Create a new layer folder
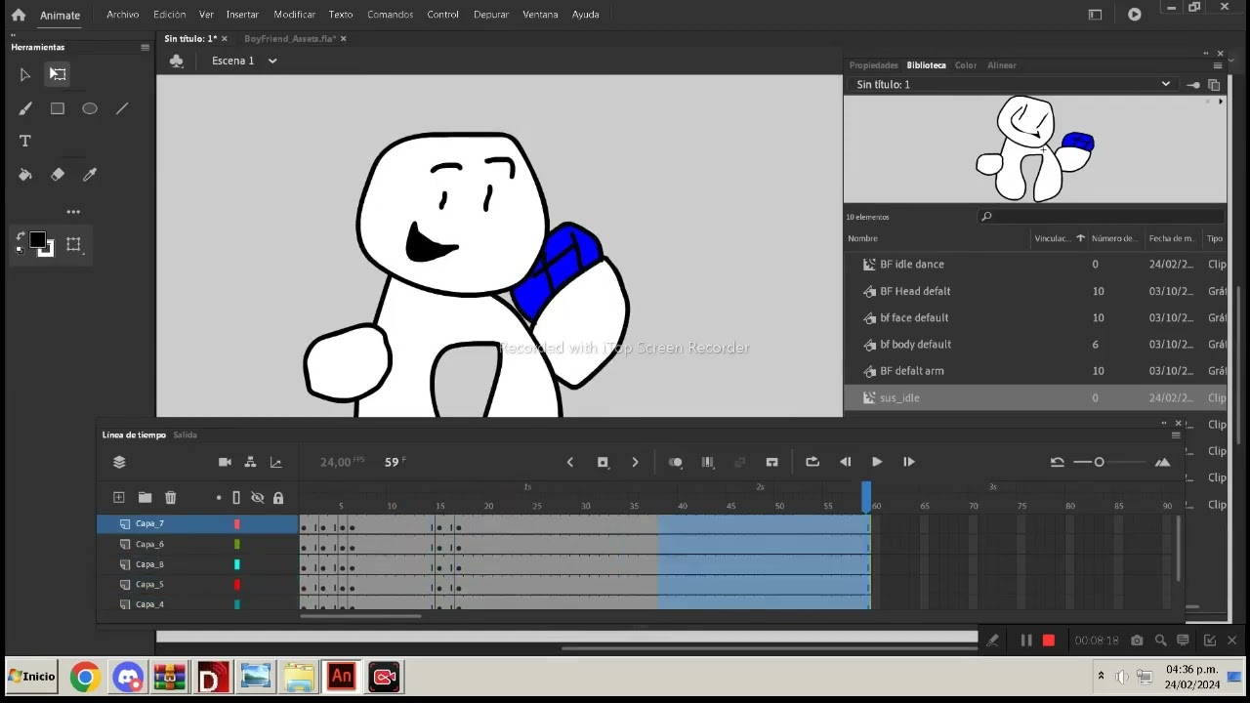 (145, 498)
